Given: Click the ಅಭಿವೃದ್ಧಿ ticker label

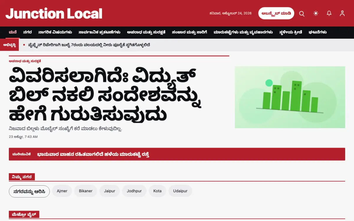Looking at the screenshot, I should point(9,45).
